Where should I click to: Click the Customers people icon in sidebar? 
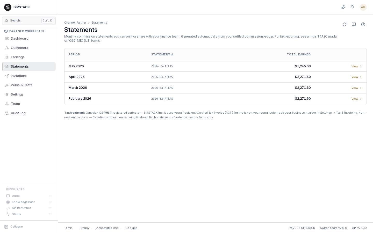click(7, 48)
